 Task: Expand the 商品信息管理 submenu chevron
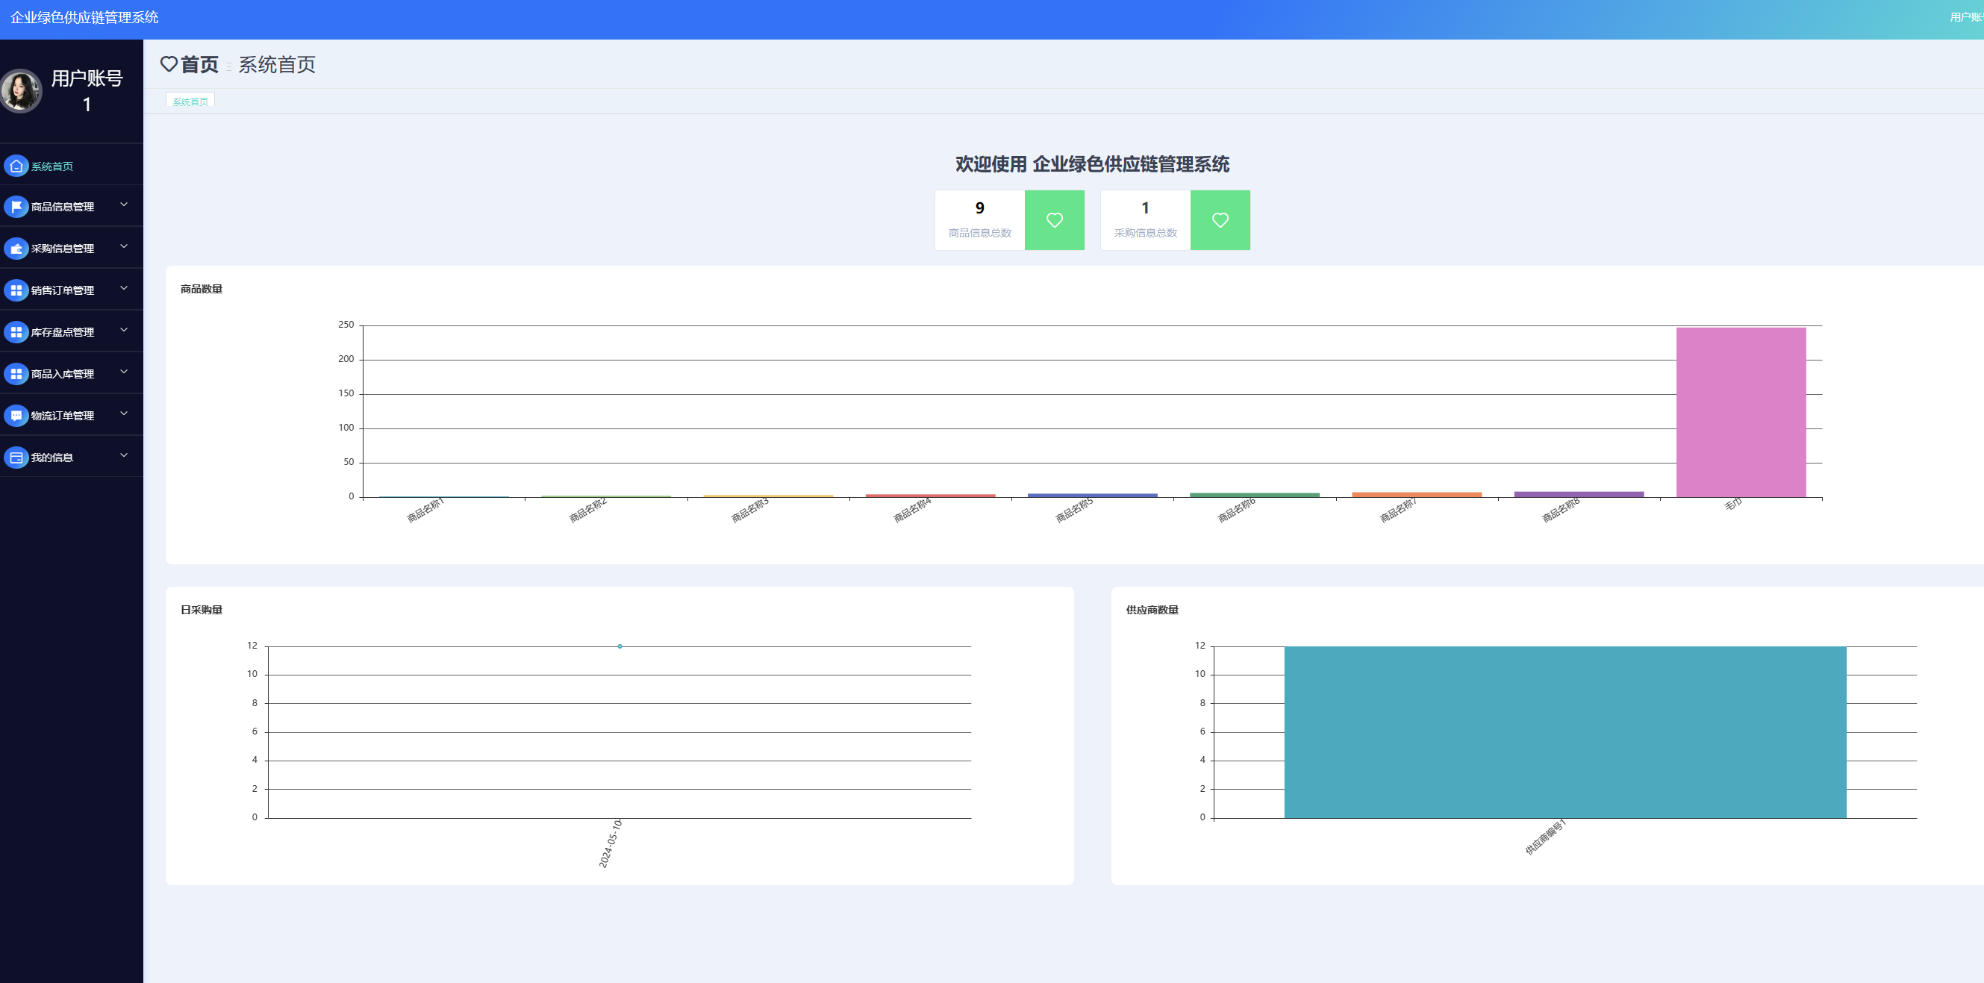pos(124,205)
